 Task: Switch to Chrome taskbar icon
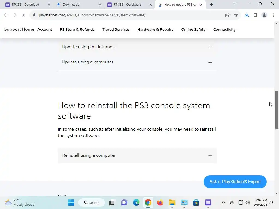click(x=148, y=202)
